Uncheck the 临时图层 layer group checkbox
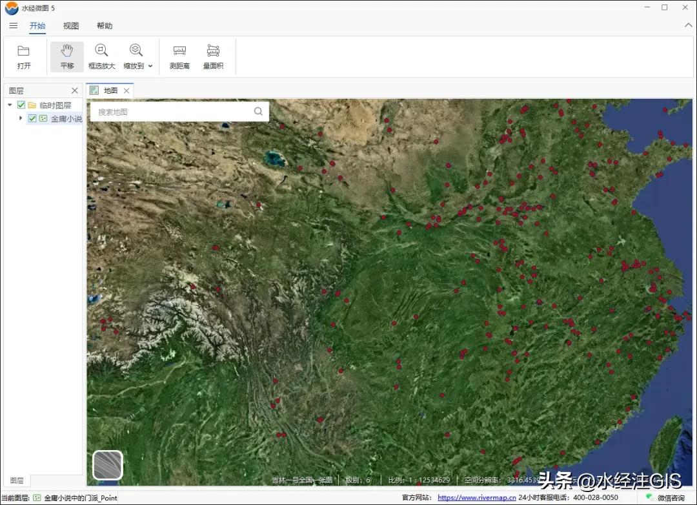 coord(21,105)
